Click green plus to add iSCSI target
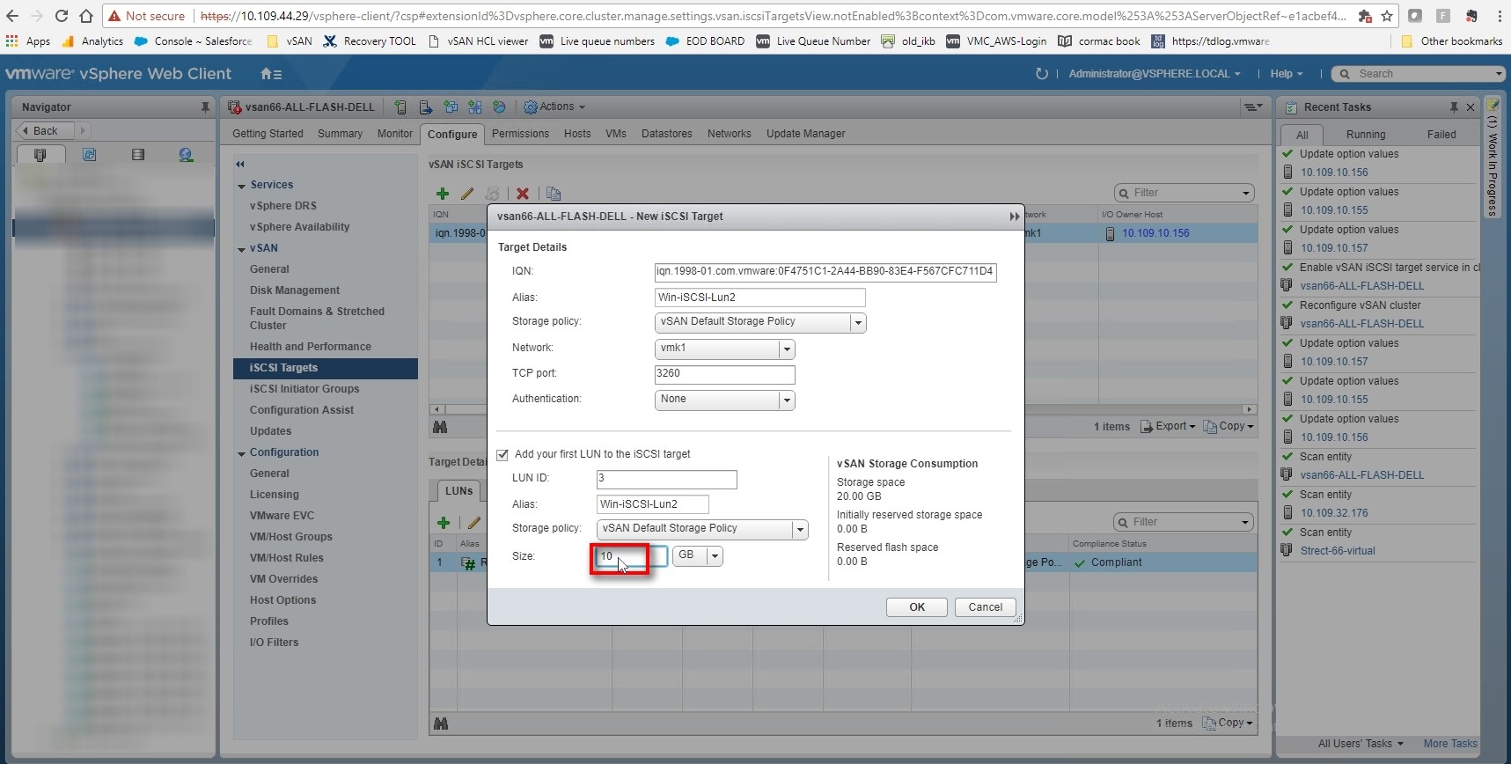This screenshot has height=764, width=1511. [443, 194]
